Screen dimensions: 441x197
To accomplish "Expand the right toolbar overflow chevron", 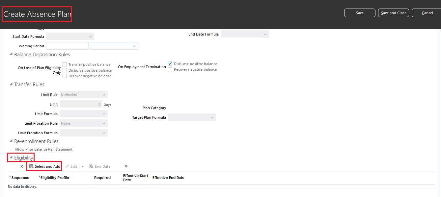I will [125, 166].
